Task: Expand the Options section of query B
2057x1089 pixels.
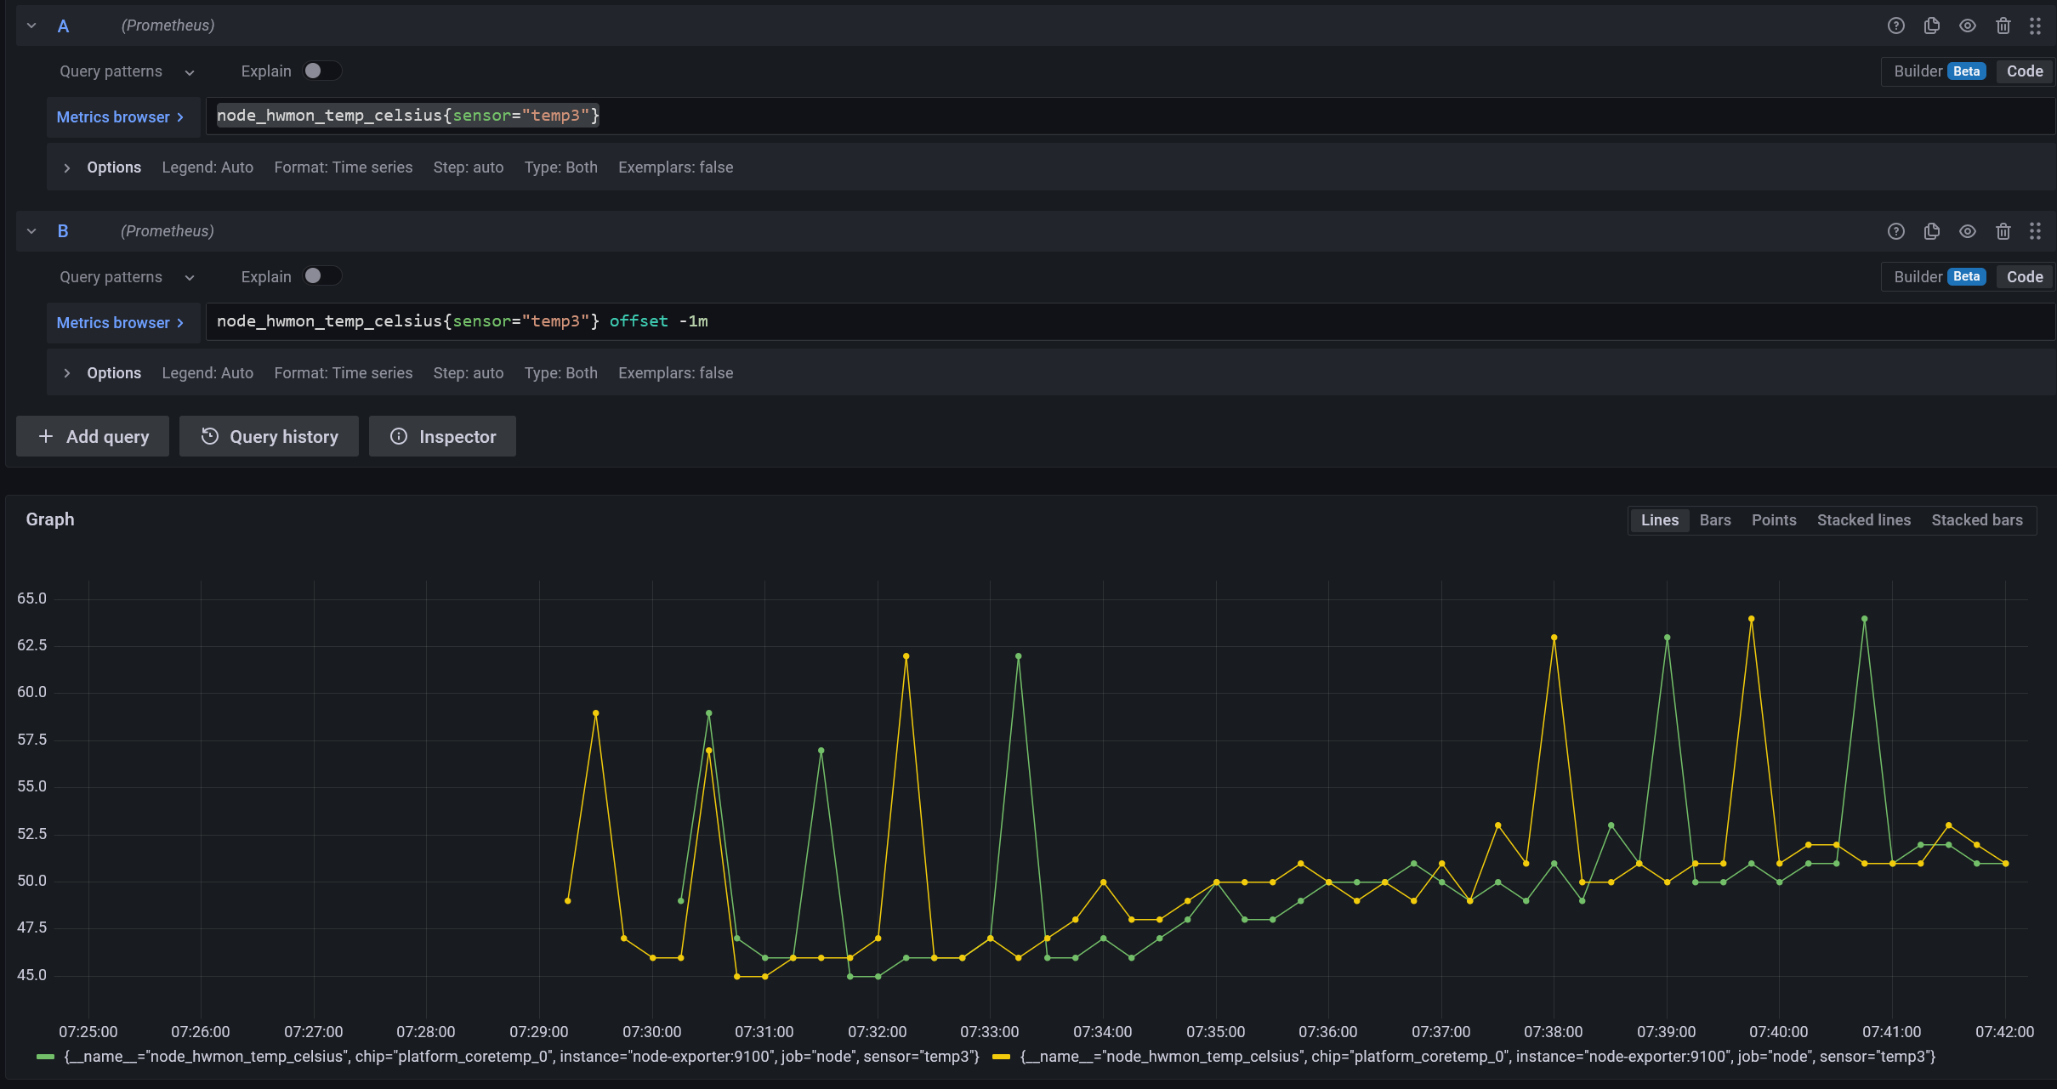Action: point(102,372)
